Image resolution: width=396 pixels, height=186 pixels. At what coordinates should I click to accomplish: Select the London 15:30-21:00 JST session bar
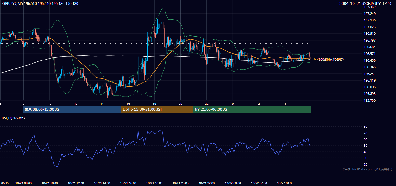[157, 109]
